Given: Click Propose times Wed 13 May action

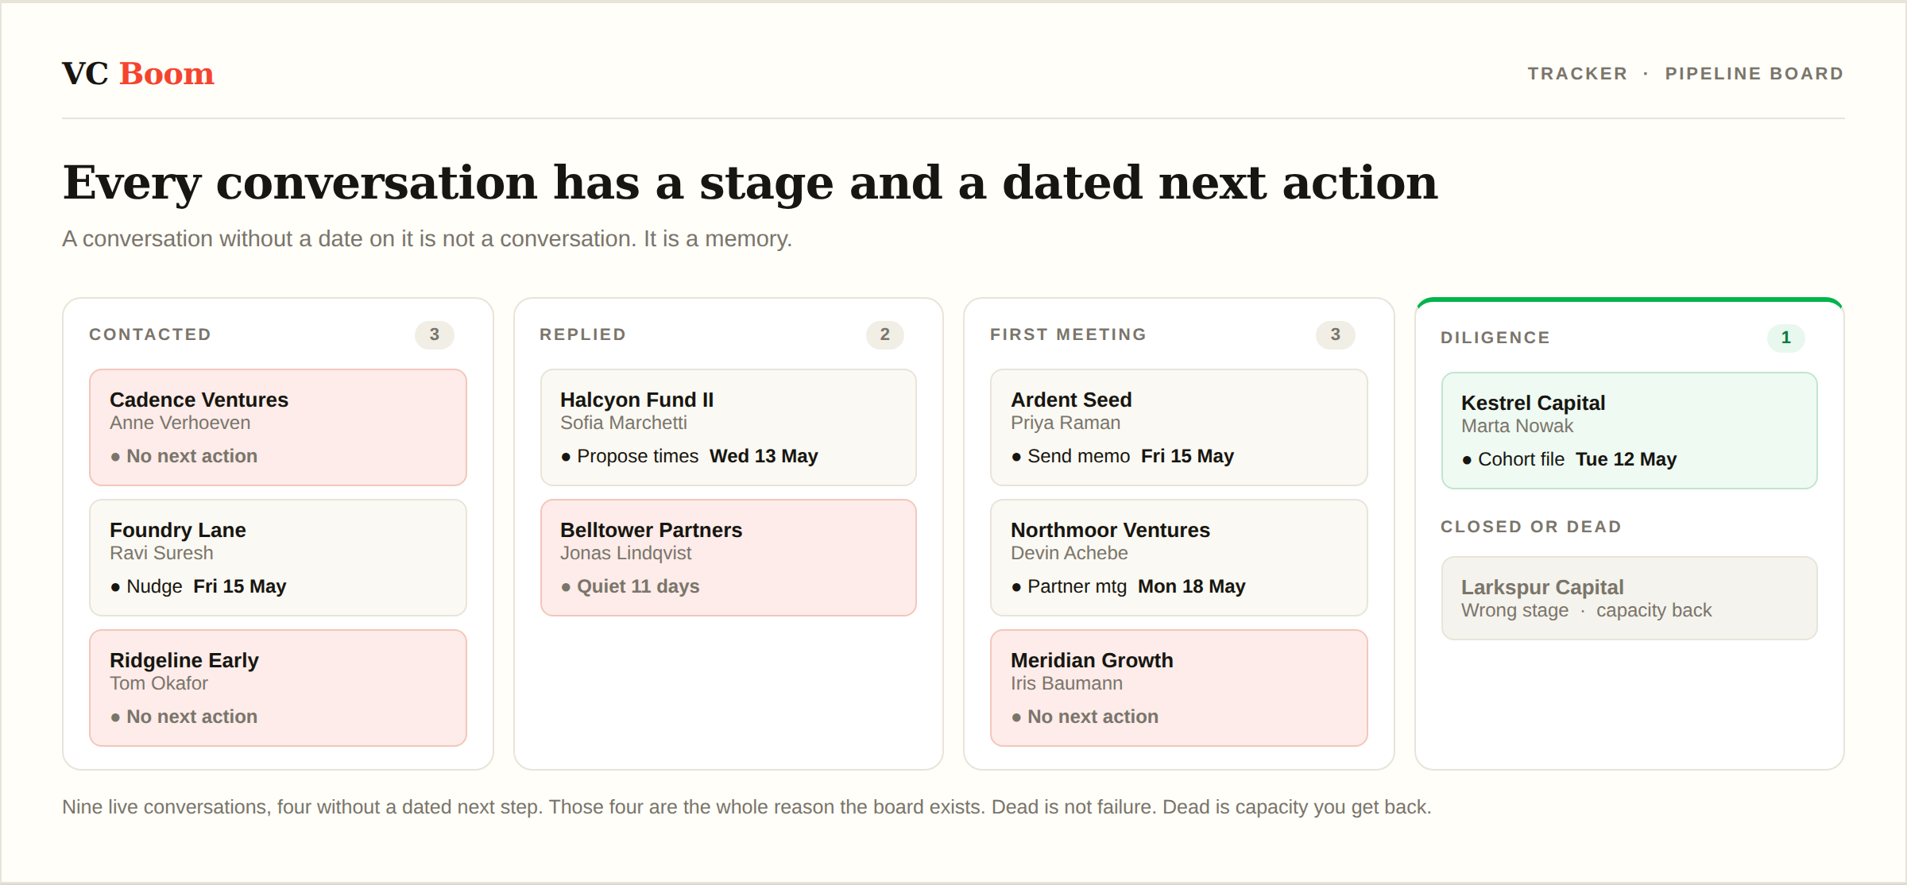Looking at the screenshot, I should pyautogui.click(x=690, y=456).
